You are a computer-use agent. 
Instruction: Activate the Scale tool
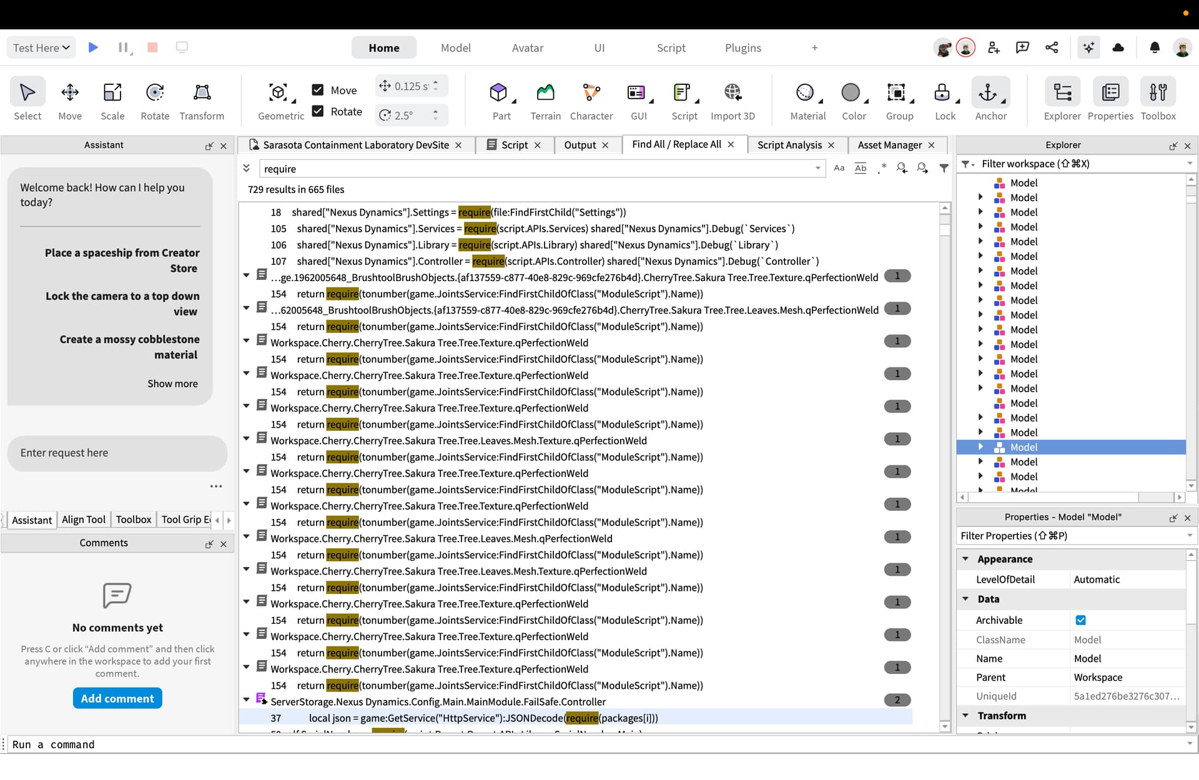(112, 99)
